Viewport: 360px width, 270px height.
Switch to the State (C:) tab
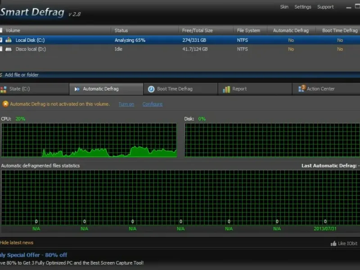(34, 89)
